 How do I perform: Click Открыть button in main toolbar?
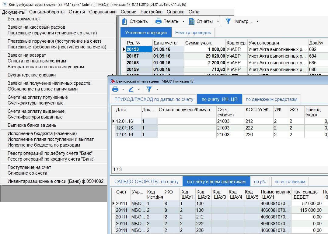pyautogui.click(x=135, y=21)
